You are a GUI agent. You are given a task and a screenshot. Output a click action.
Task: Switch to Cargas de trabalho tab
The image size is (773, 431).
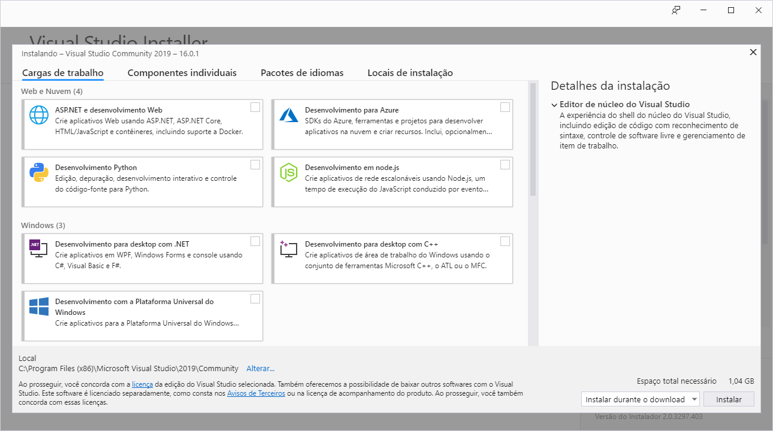63,73
